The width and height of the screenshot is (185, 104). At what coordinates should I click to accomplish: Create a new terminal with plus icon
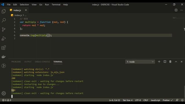pos(159,62)
